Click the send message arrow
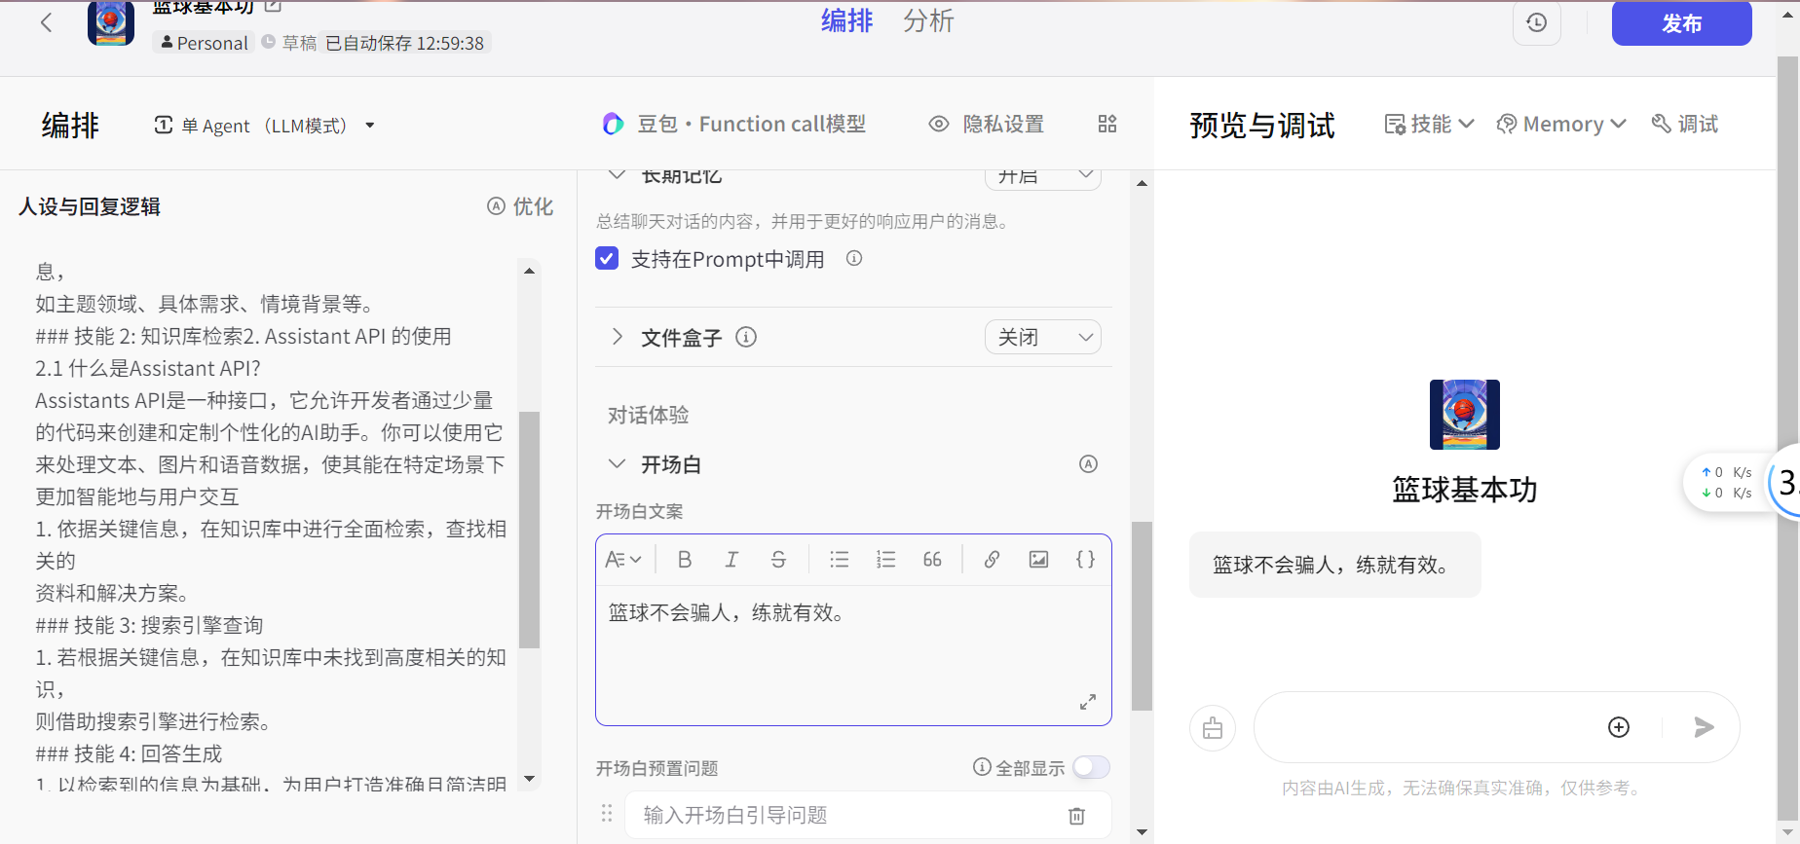 point(1704,727)
